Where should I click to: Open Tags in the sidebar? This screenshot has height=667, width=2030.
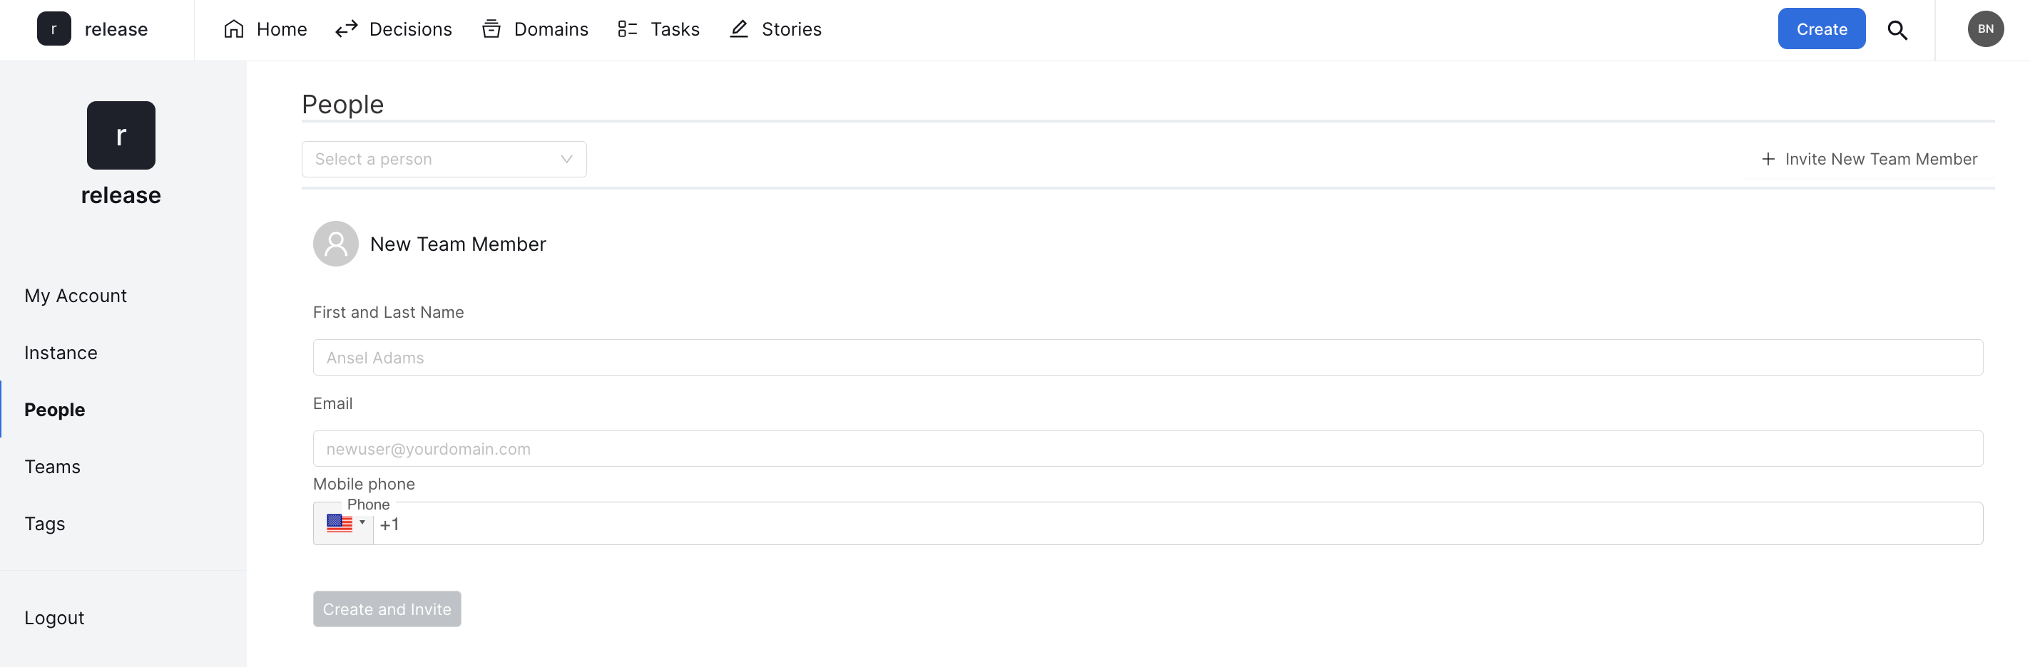[x=45, y=524]
